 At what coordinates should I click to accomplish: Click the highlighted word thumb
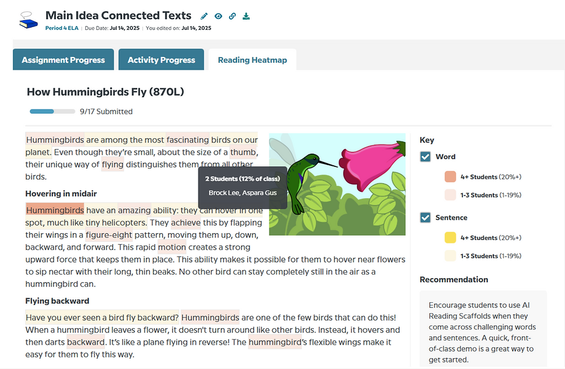(243, 152)
